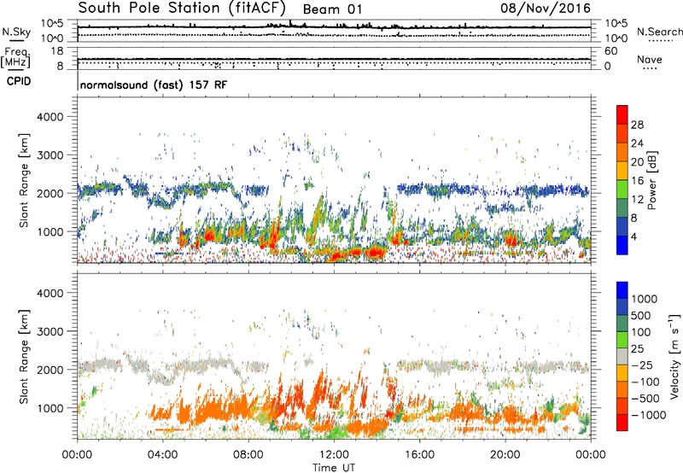Click the '12' power colorbar label

coord(637,200)
